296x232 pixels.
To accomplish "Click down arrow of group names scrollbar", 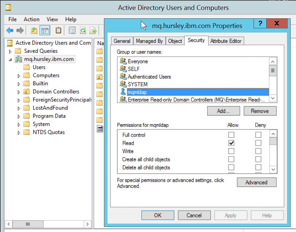I will 273,98.
